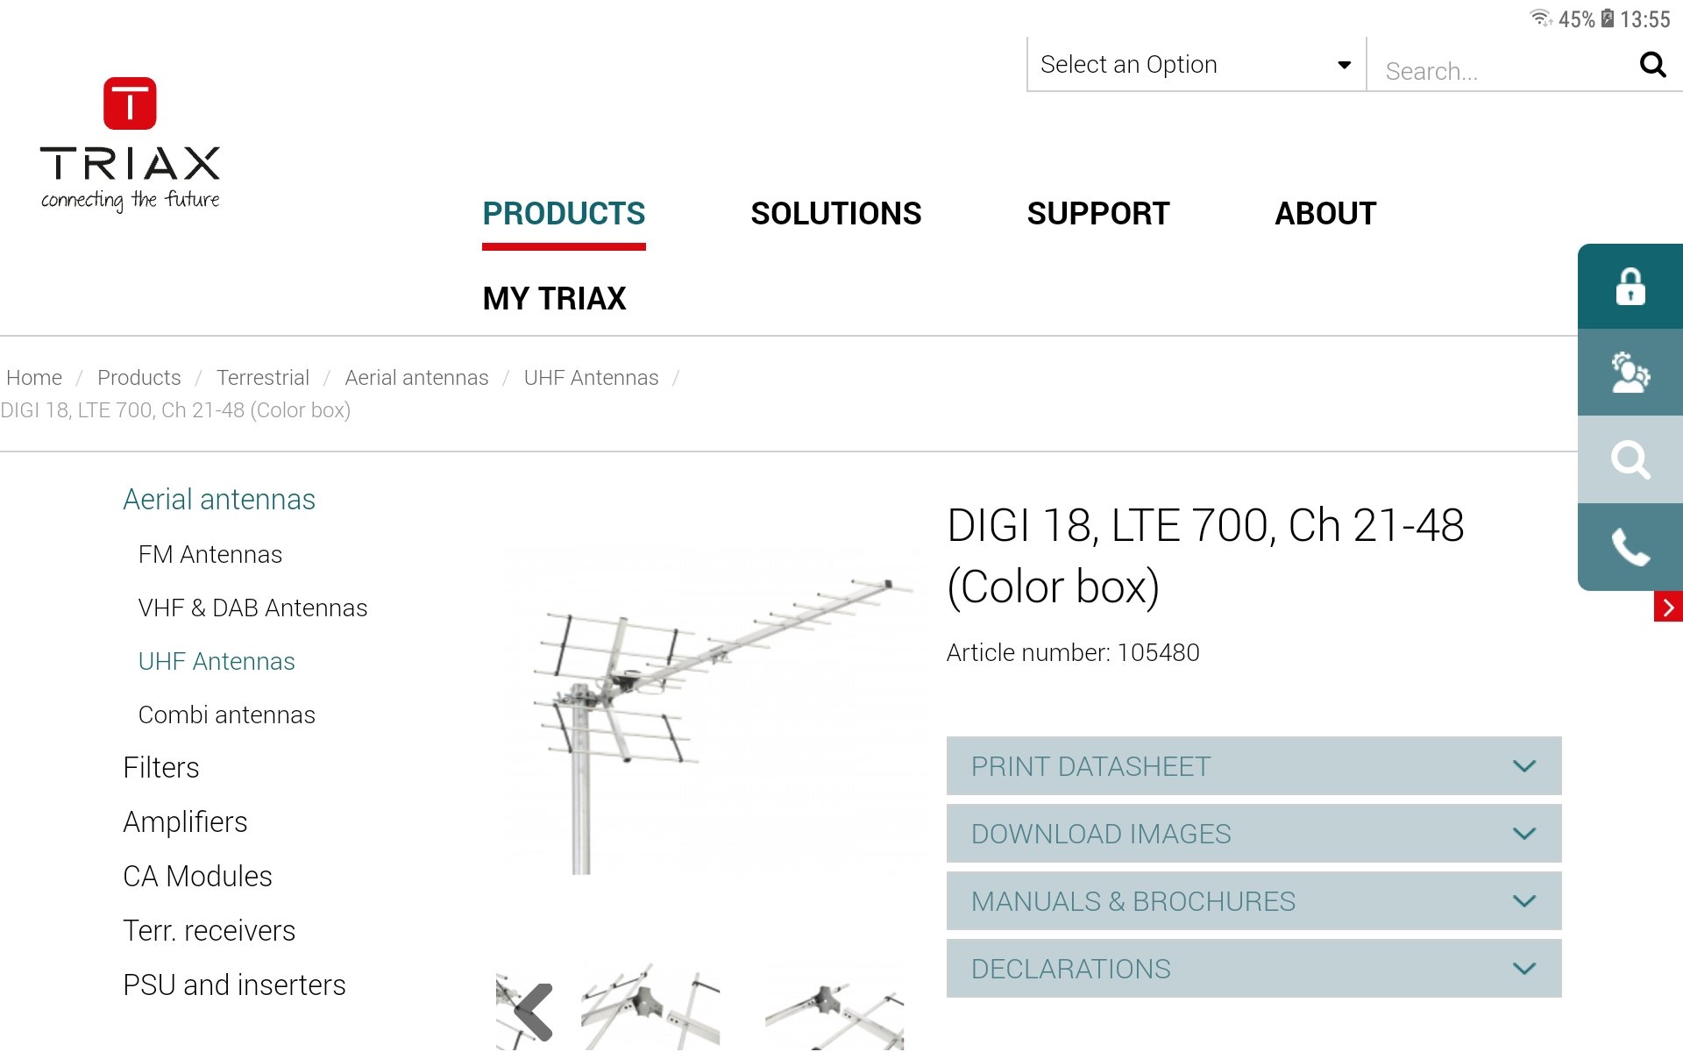Viewport: 1683px width, 1052px height.
Task: Collapse side panel with red arrow
Action: coord(1668,607)
